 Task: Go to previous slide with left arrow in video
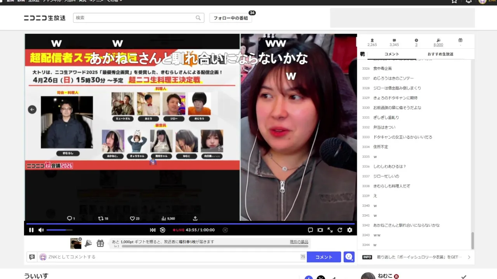(32, 110)
